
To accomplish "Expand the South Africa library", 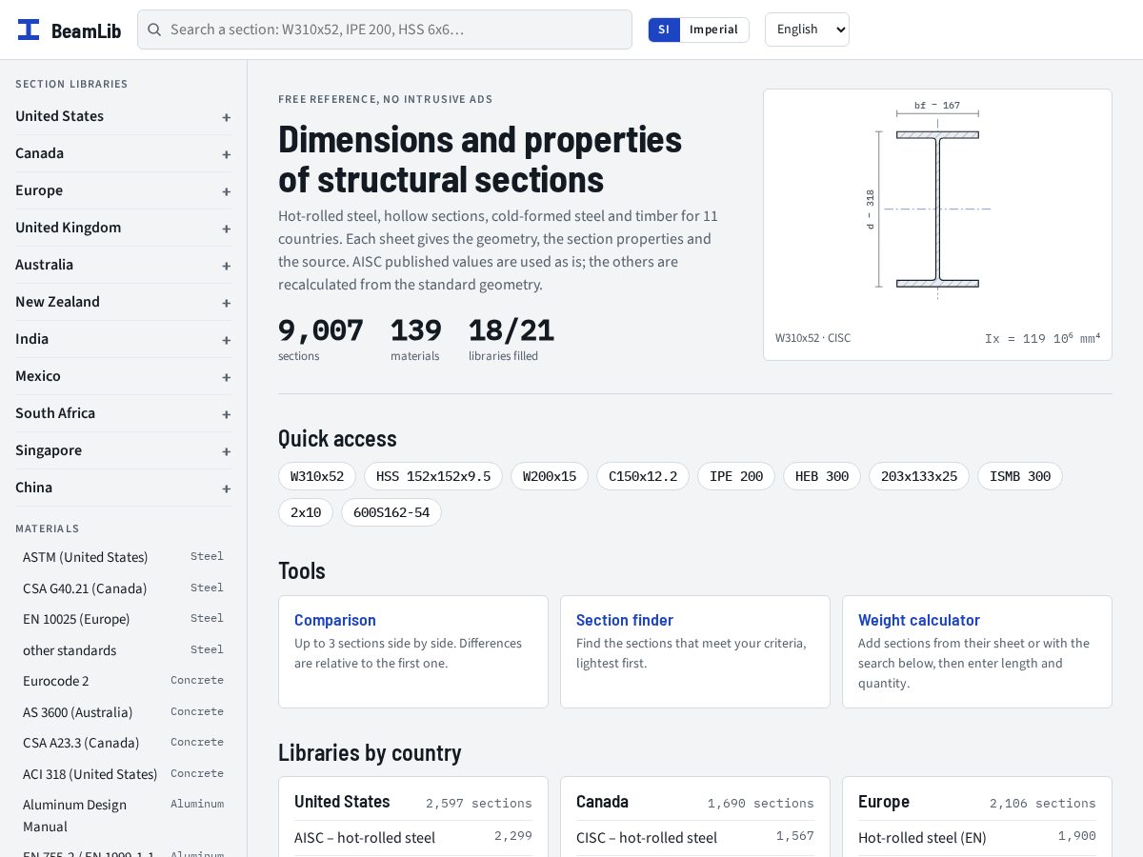I will coord(124,413).
